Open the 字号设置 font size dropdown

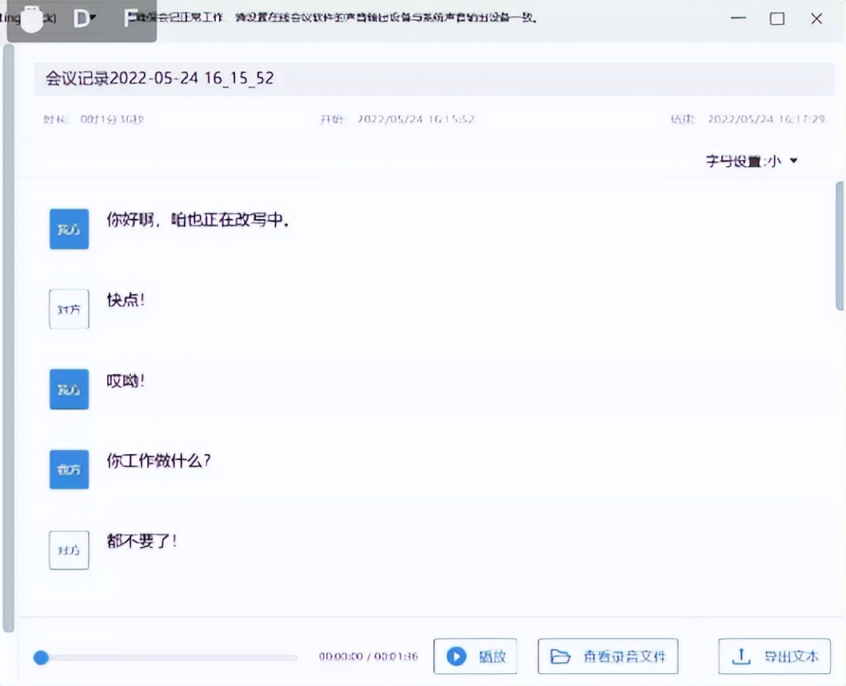(x=752, y=161)
